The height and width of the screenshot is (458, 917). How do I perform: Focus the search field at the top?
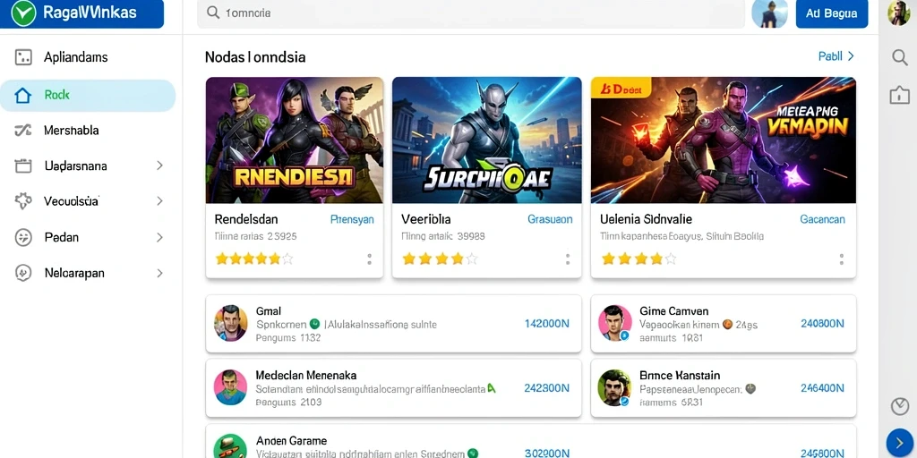pos(471,13)
